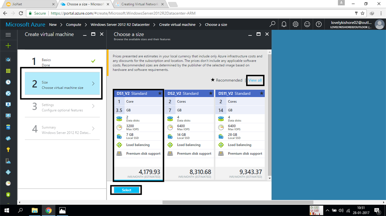The width and height of the screenshot is (386, 216).
Task: Open Windows Start menu
Action: tap(7, 210)
